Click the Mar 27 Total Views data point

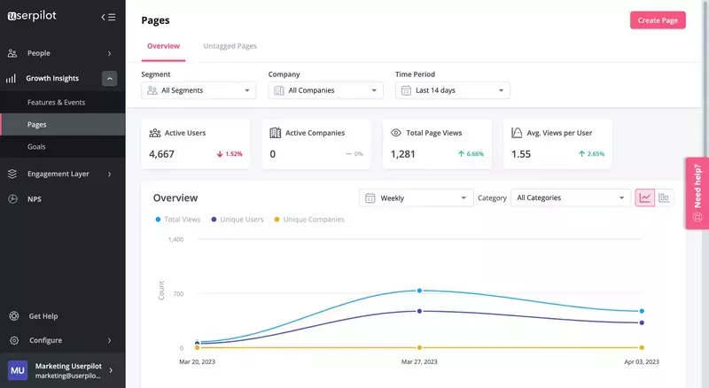pos(419,291)
